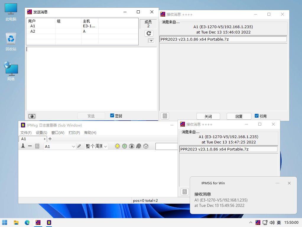Image resolution: width=302 pixels, height=227 pixels.
Task: Toggle the paperclip attachment filter icon
Action: coord(139,146)
